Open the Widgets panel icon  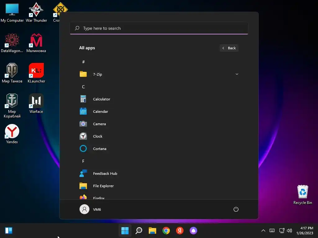point(9,231)
